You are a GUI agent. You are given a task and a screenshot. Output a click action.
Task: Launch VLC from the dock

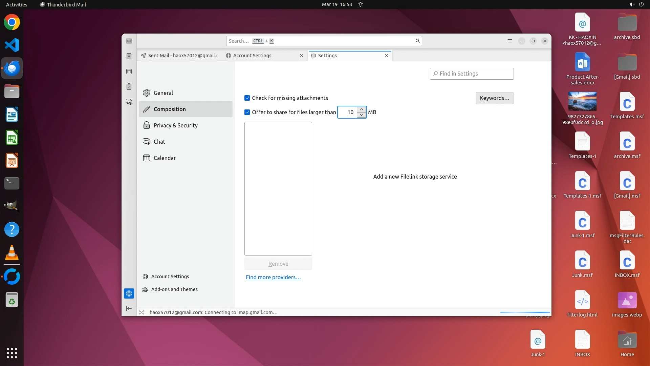coord(12,253)
